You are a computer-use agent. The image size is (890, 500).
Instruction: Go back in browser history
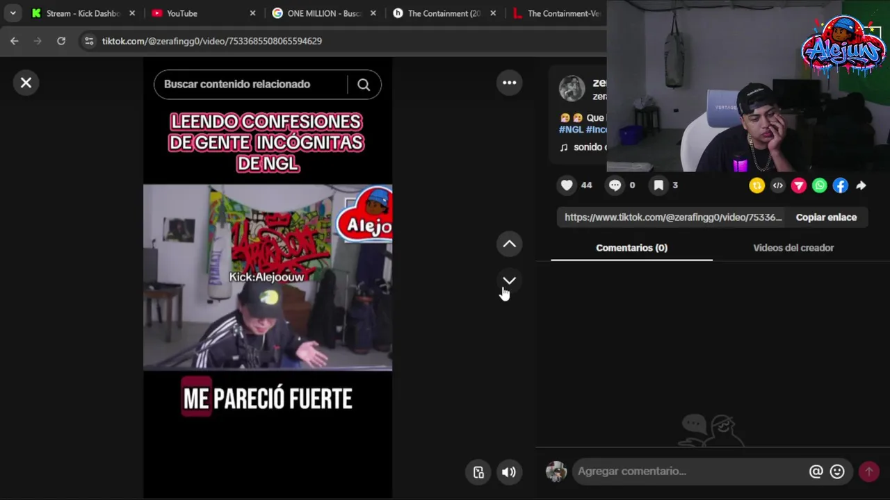pyautogui.click(x=15, y=41)
